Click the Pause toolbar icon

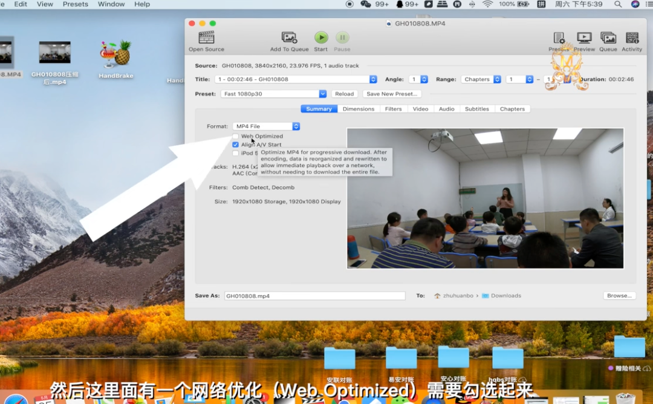point(342,37)
